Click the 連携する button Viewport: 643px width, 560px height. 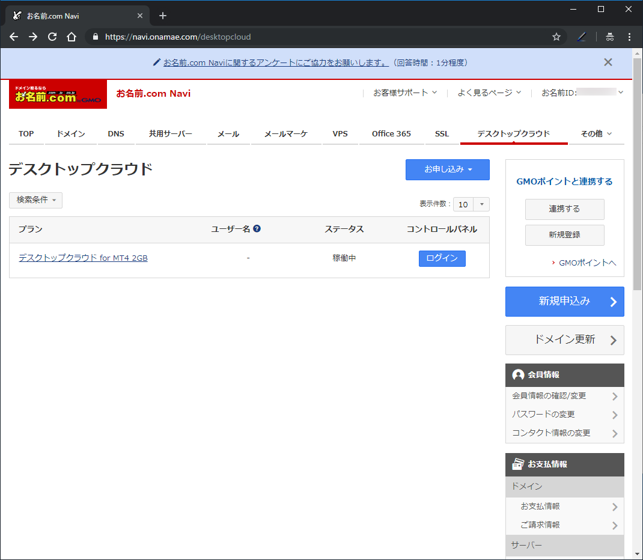coord(565,209)
